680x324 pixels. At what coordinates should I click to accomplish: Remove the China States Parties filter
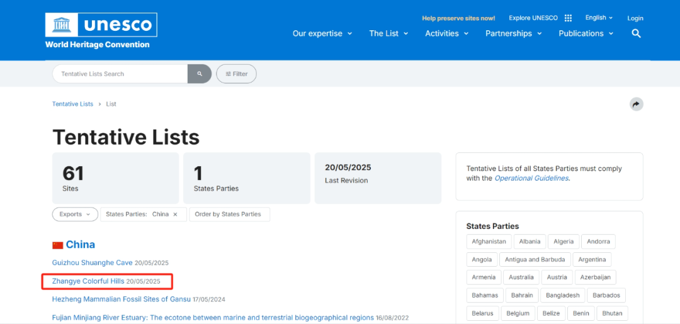coord(175,215)
